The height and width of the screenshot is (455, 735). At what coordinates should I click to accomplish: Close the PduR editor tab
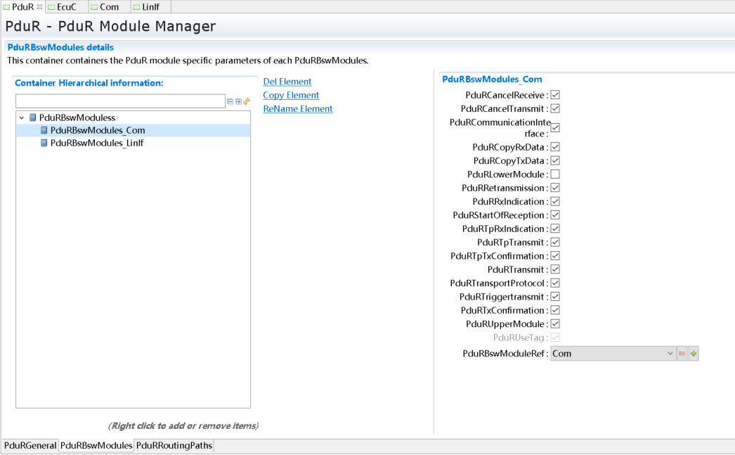pos(39,6)
